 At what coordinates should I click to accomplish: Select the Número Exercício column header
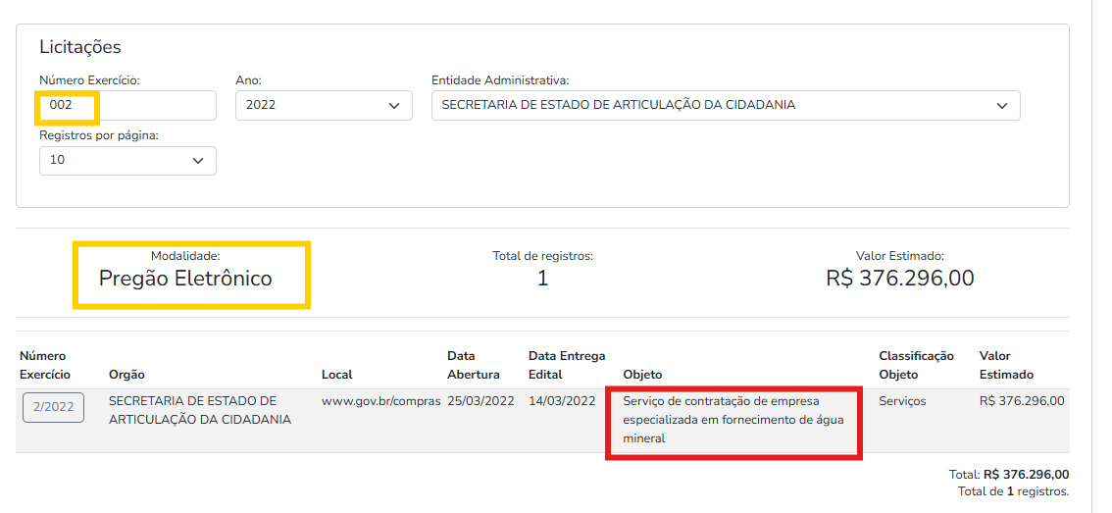point(45,365)
